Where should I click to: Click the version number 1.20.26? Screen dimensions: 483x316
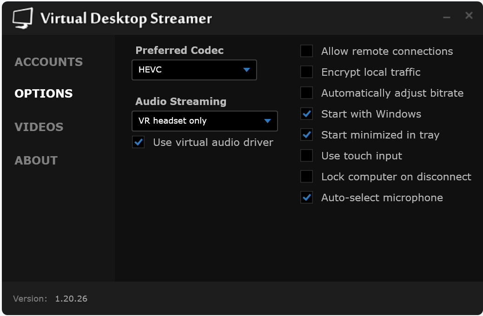click(71, 299)
